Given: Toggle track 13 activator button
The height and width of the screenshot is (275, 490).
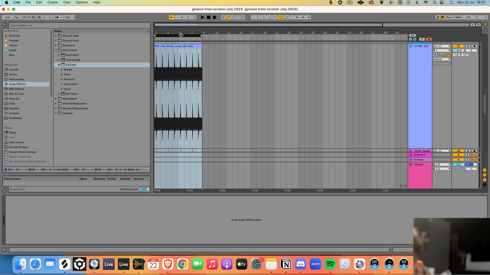Looking at the screenshot, I should tap(458, 46).
